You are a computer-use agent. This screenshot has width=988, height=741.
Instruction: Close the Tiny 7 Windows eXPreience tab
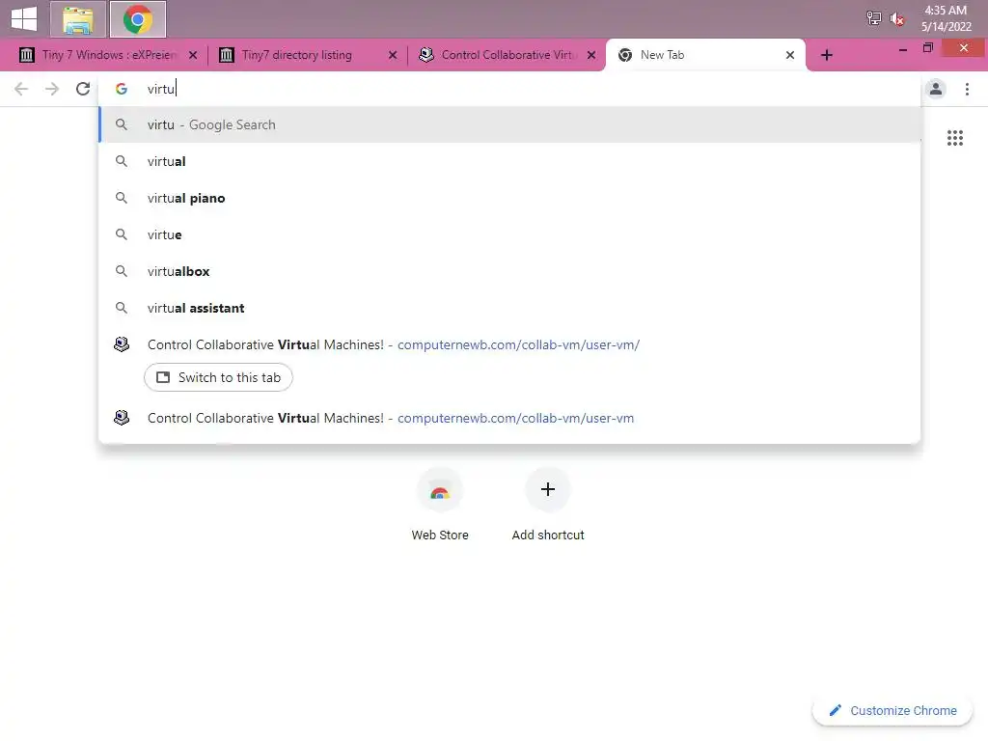click(193, 55)
